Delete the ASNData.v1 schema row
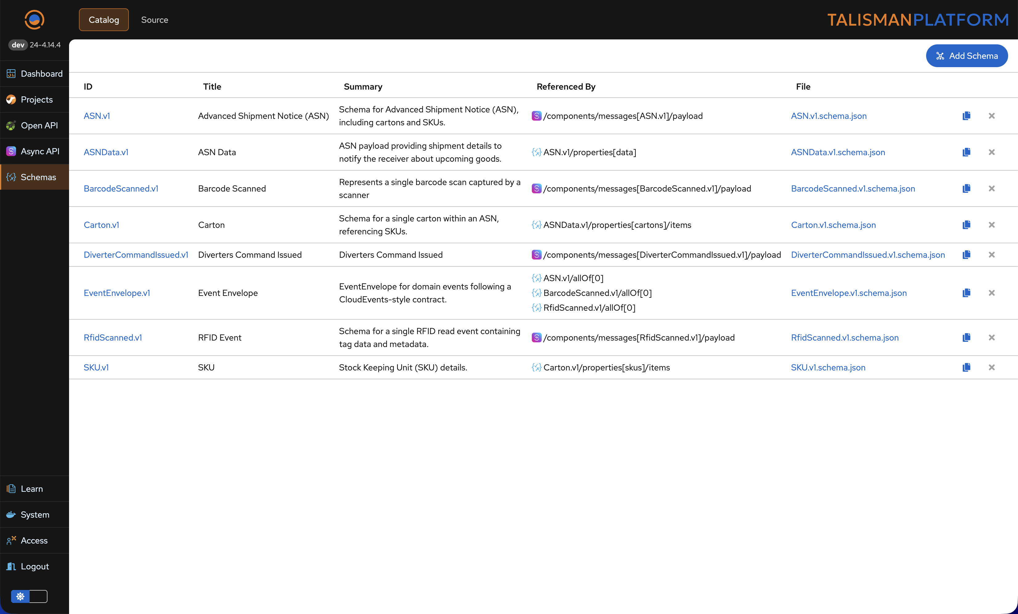Image resolution: width=1018 pixels, height=614 pixels. coord(991,152)
